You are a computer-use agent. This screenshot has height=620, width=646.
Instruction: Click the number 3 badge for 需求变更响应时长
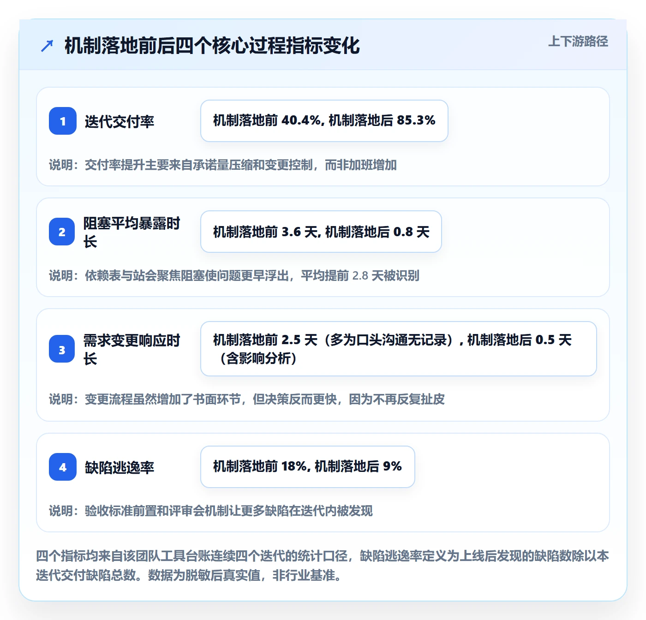pos(62,349)
